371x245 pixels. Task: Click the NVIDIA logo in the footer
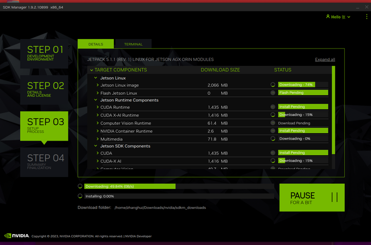tap(16, 236)
